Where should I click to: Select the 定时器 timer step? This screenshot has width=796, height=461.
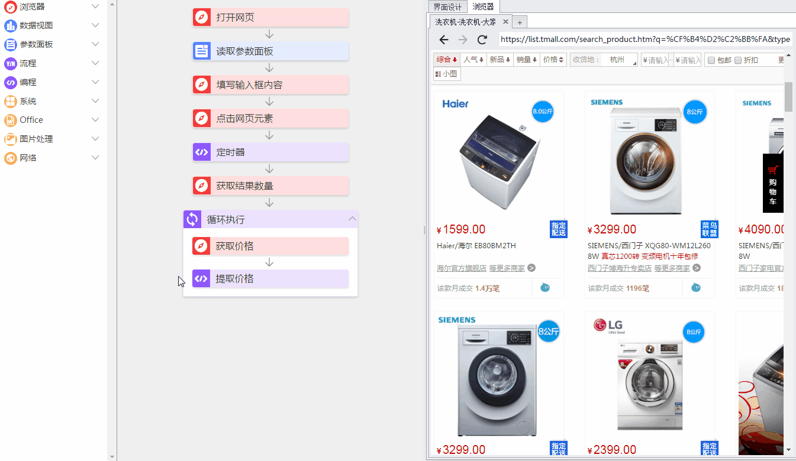270,152
